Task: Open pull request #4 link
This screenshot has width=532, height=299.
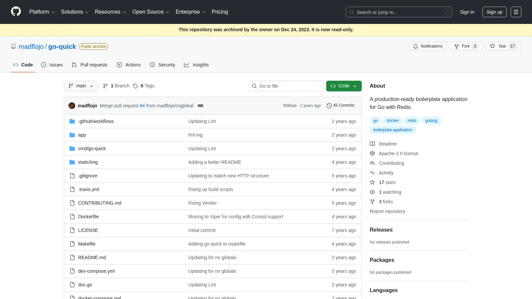Action: 142,106
